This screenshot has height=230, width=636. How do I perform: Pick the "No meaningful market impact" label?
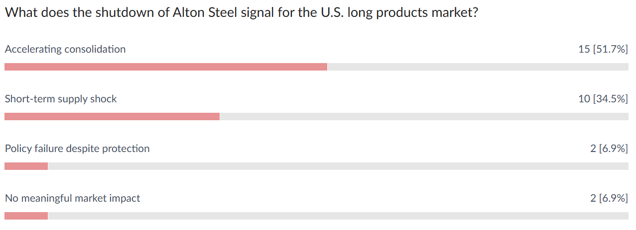(x=73, y=198)
